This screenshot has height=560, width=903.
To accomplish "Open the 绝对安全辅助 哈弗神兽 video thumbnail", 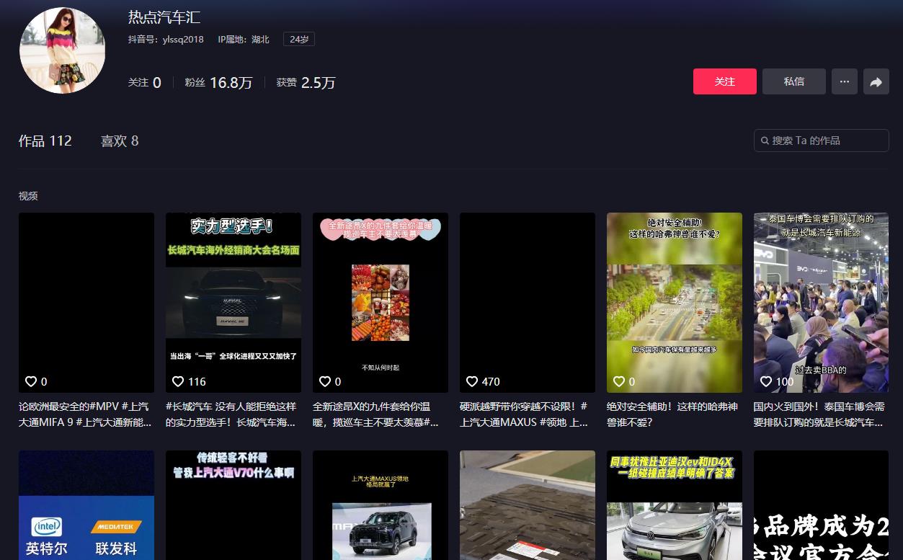I will (x=675, y=303).
